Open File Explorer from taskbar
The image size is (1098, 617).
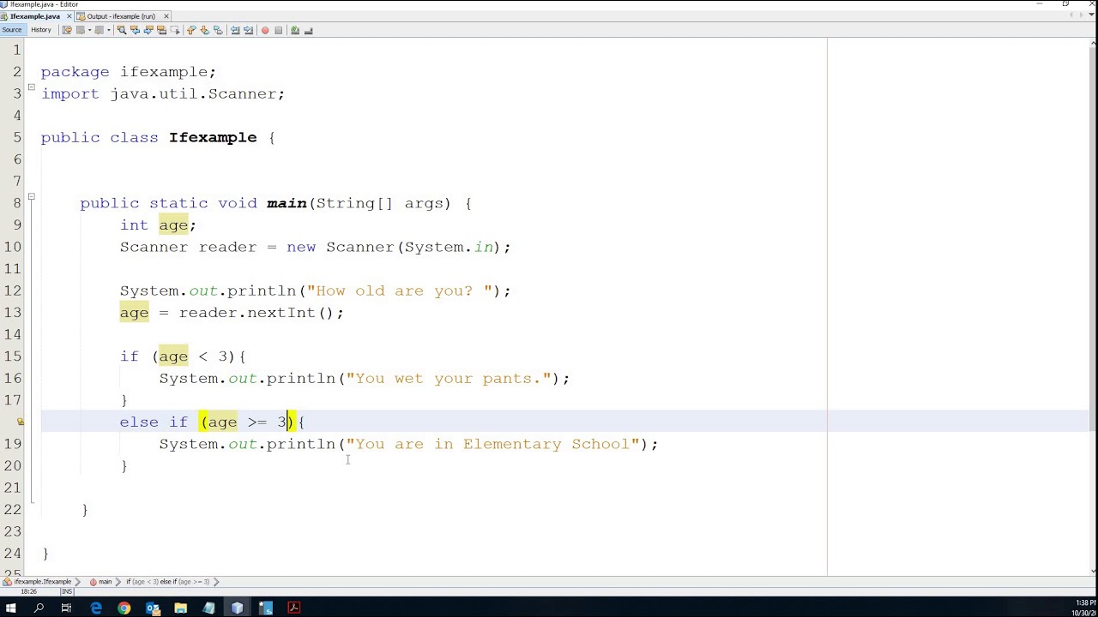click(x=181, y=608)
